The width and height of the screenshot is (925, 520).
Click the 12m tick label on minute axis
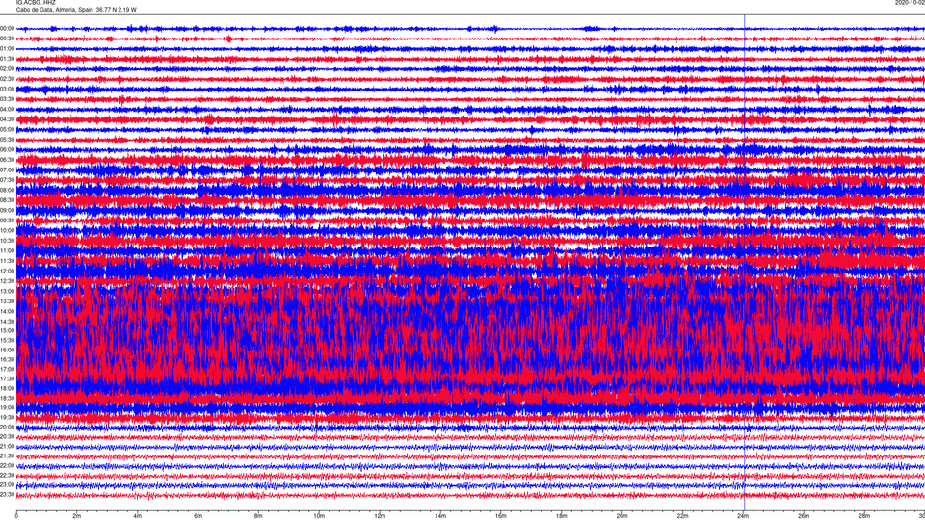pyautogui.click(x=380, y=516)
